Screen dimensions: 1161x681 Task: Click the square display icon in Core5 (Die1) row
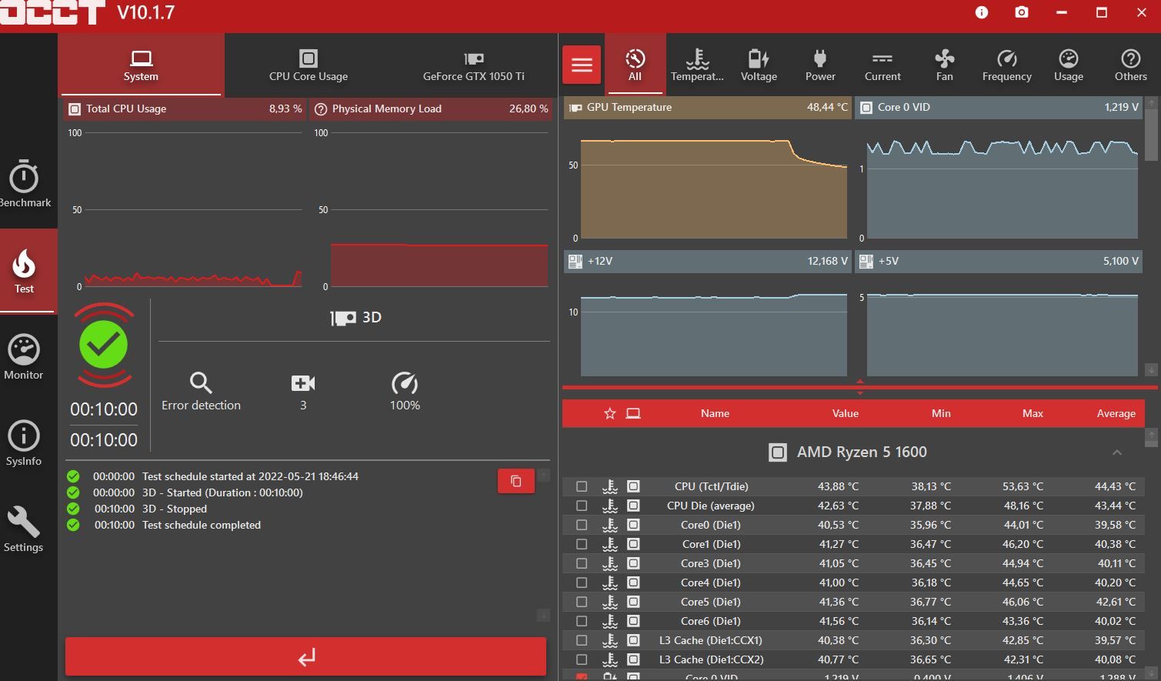point(633,602)
